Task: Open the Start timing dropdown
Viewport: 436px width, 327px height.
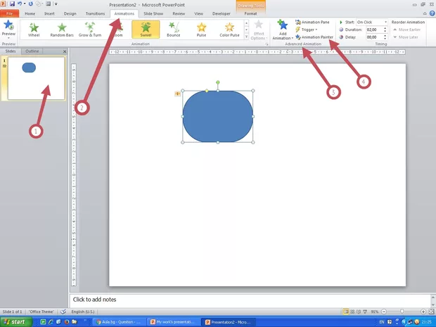Action: tap(371, 22)
